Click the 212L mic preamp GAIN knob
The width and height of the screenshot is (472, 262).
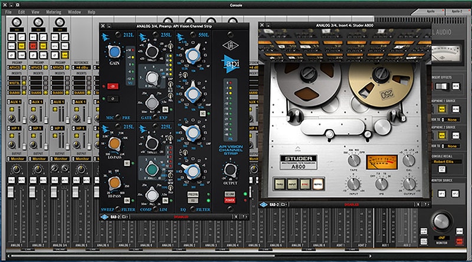(x=114, y=52)
